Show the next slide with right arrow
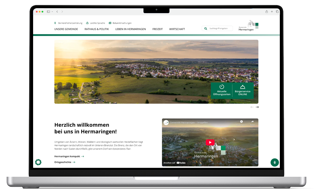The image size is (314, 191). click(257, 107)
